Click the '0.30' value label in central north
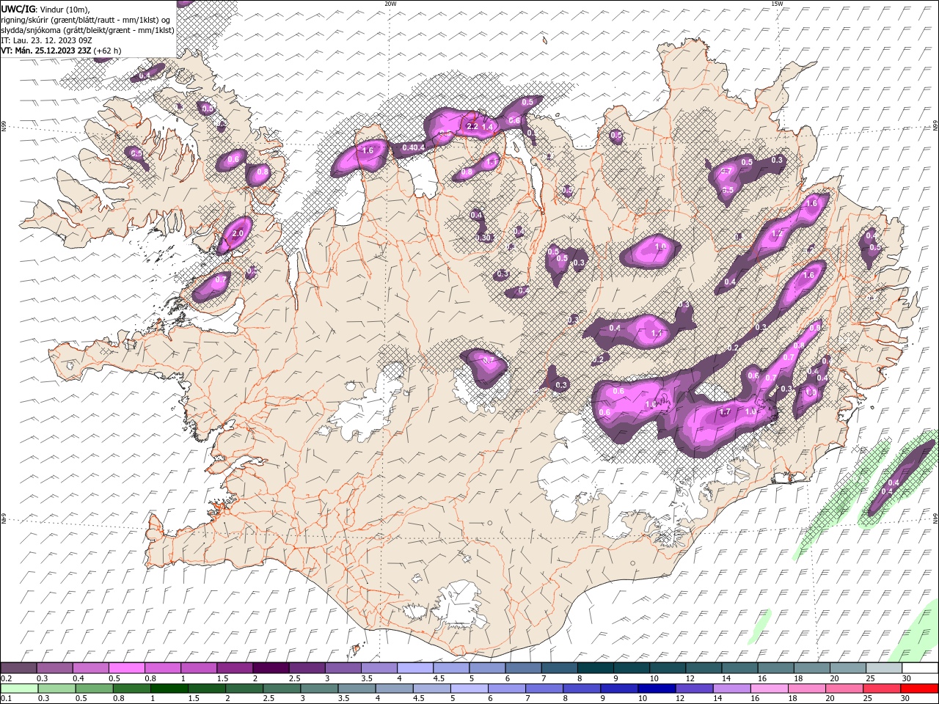939x704 pixels. coord(483,238)
